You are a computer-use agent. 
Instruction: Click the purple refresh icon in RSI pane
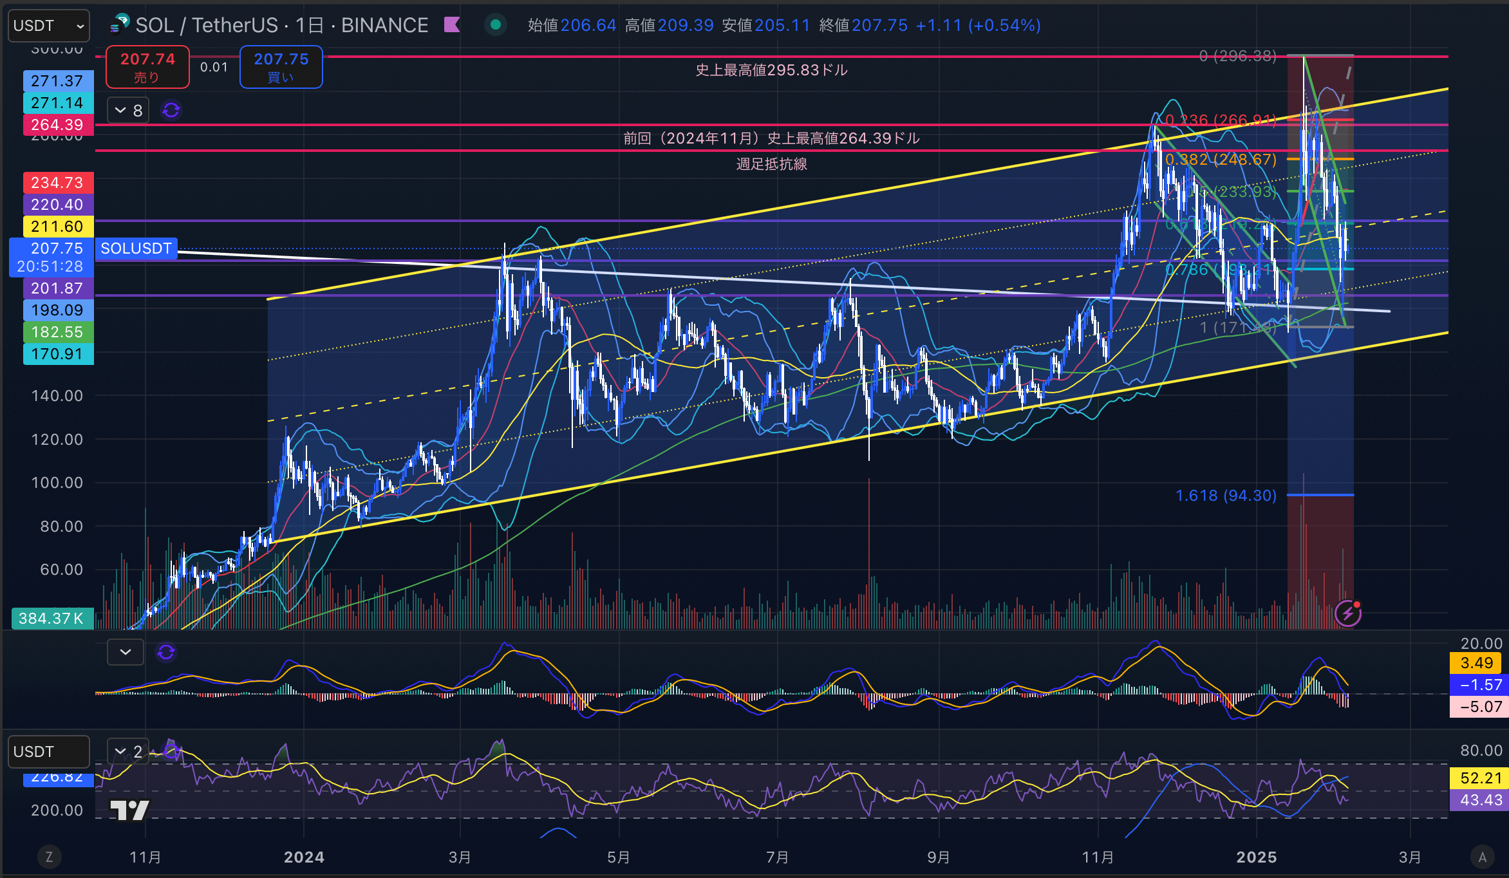171,750
